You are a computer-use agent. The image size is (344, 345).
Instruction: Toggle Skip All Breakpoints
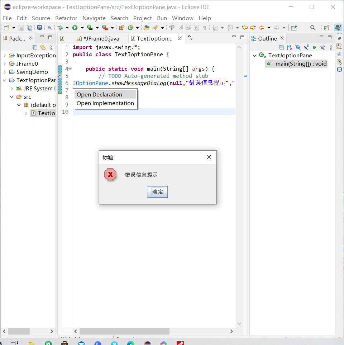point(50,28)
